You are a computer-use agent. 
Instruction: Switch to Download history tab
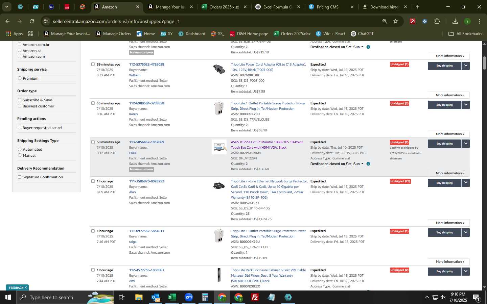pyautogui.click(x=384, y=7)
